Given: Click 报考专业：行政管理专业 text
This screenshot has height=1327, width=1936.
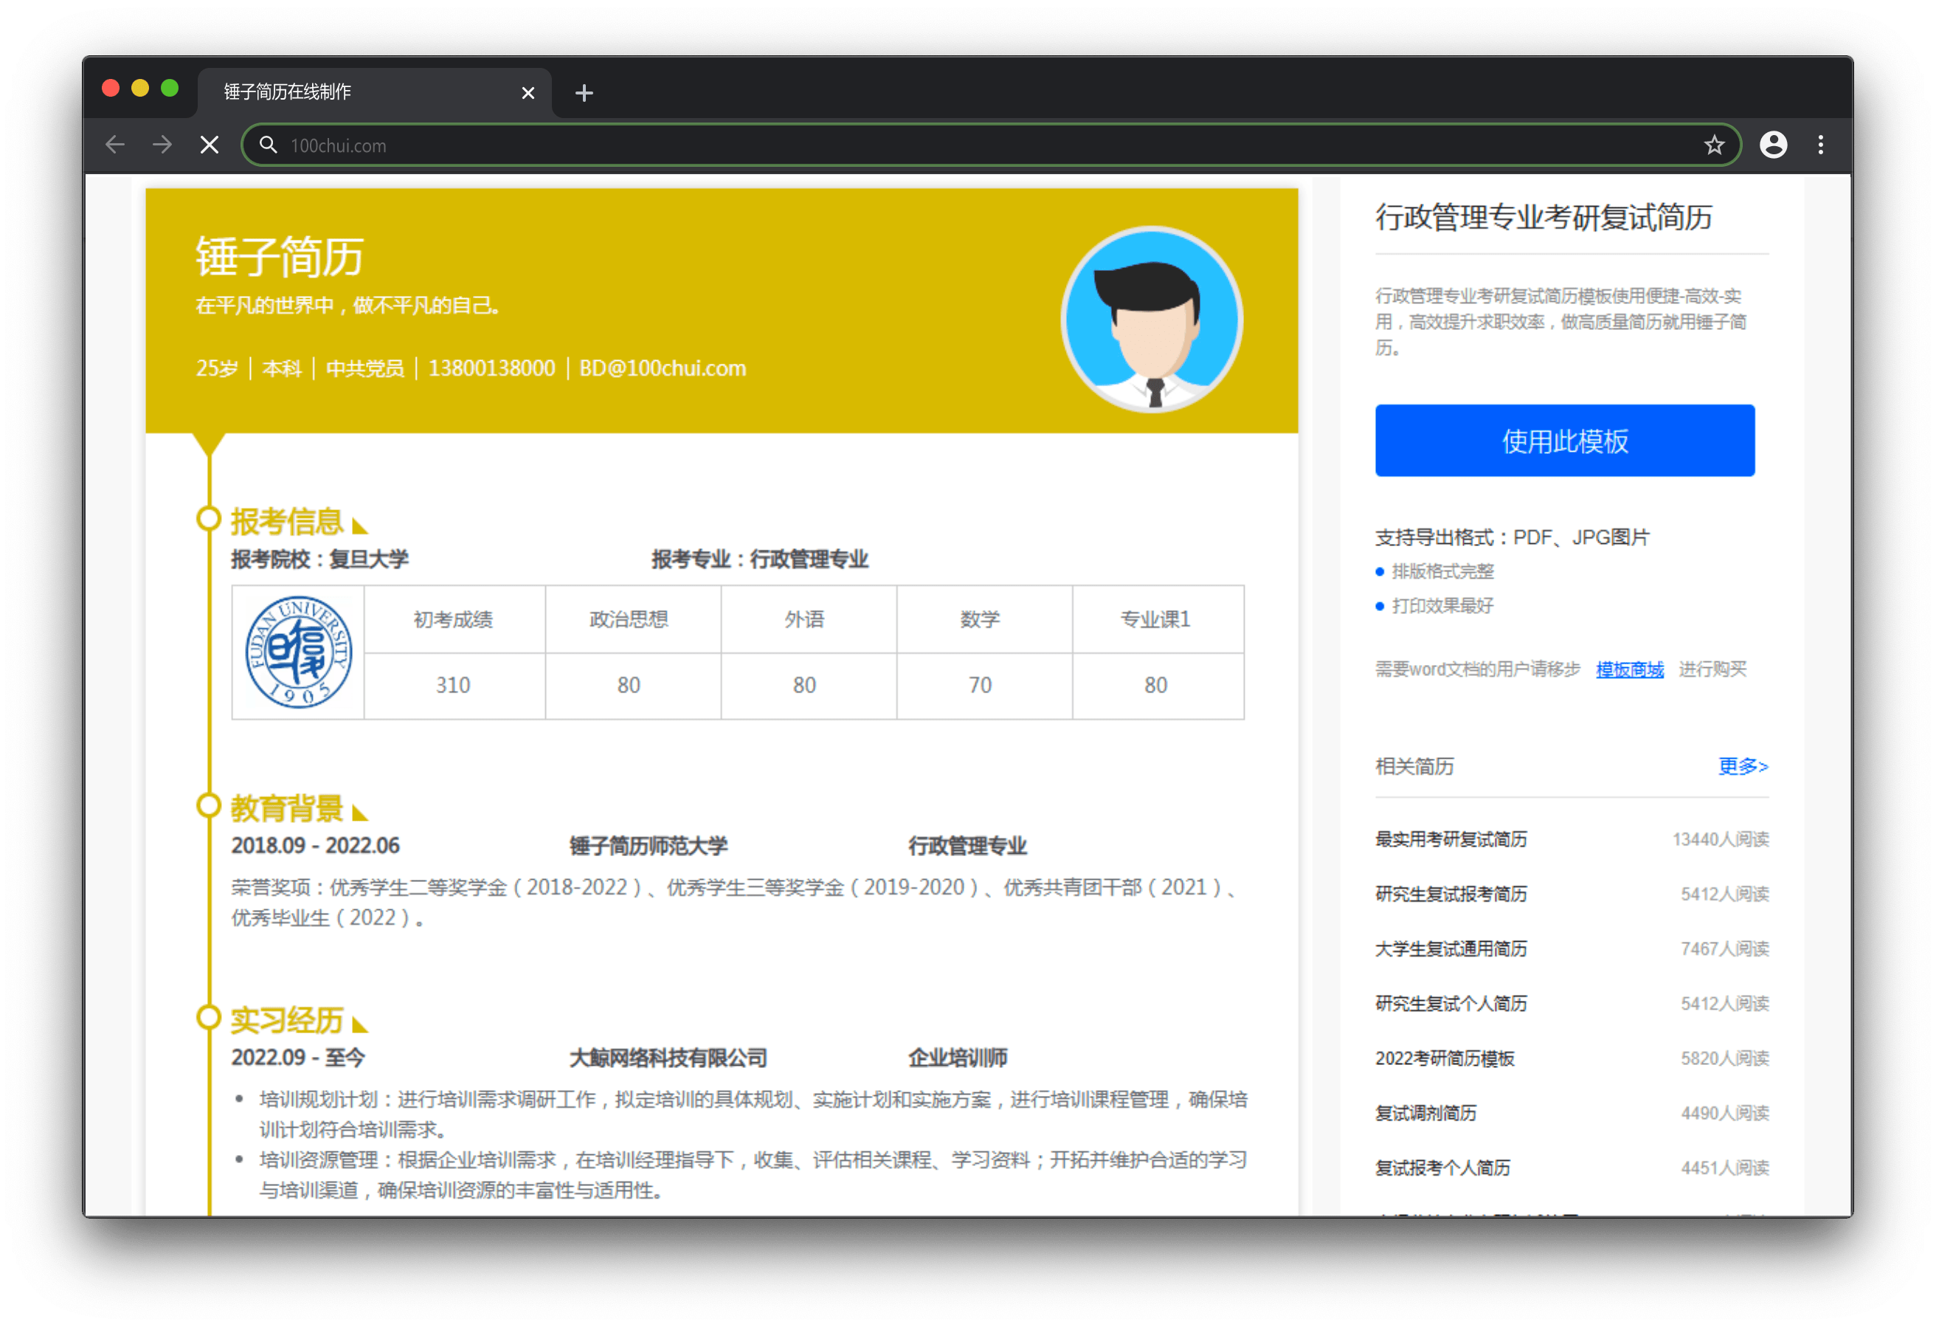Looking at the screenshot, I should 760,559.
